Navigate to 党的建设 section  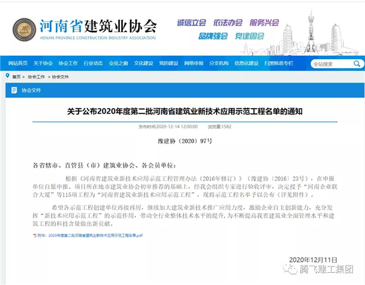point(169,63)
